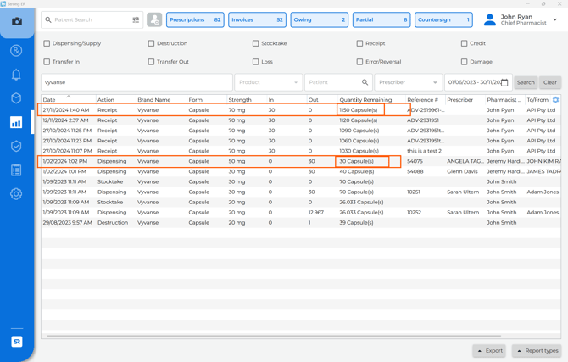Open table column settings gear
This screenshot has height=362, width=568.
point(555,100)
